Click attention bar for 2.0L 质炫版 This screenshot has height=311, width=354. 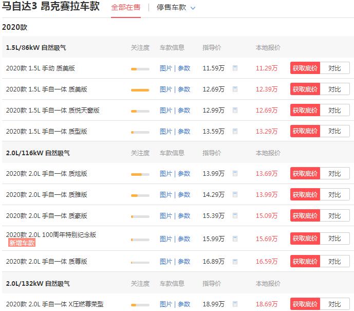140,174
